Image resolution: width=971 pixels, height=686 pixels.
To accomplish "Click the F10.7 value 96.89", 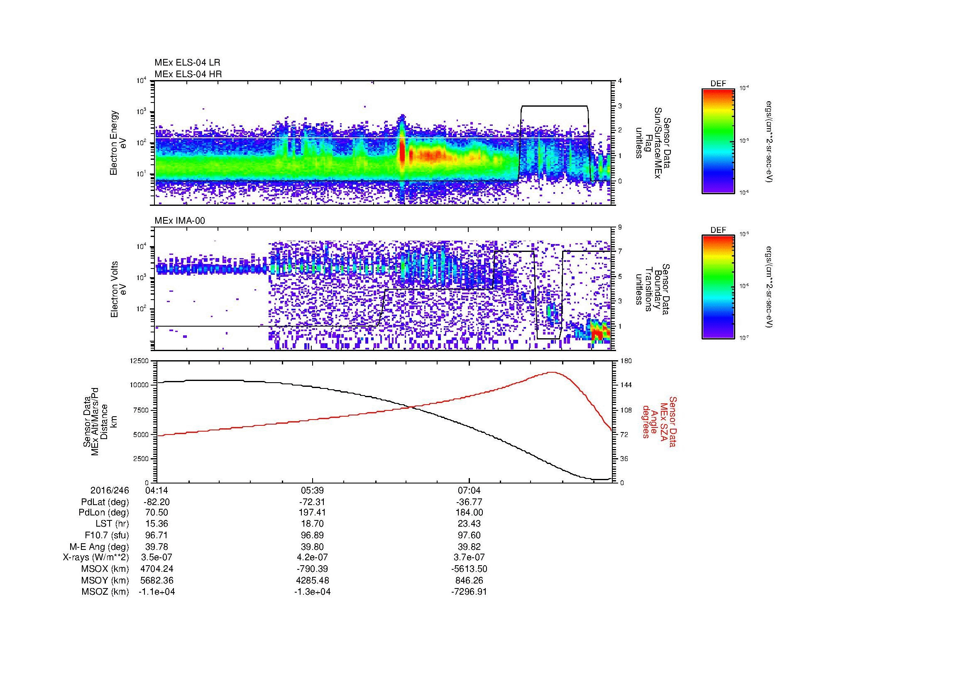I will pyautogui.click(x=312, y=535).
